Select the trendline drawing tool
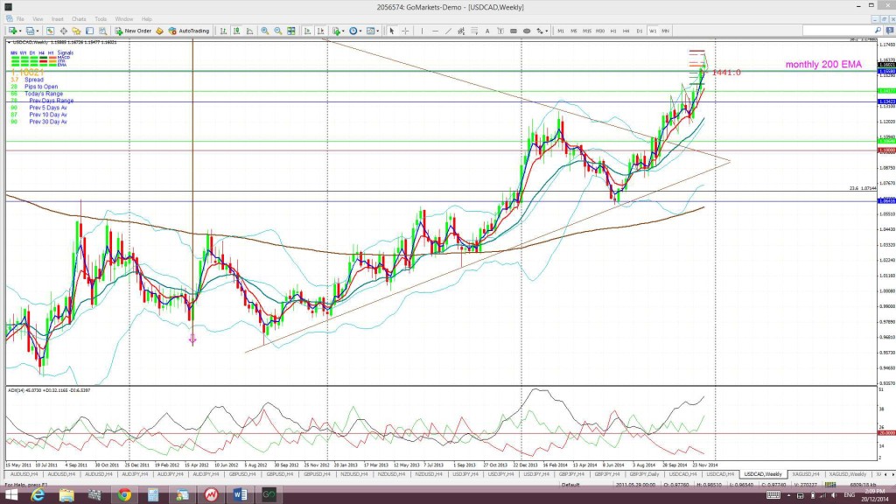 pyautogui.click(x=449, y=31)
